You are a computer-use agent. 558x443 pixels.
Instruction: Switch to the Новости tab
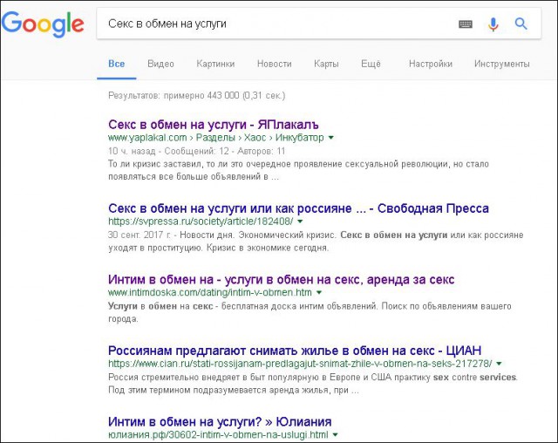coord(274,64)
